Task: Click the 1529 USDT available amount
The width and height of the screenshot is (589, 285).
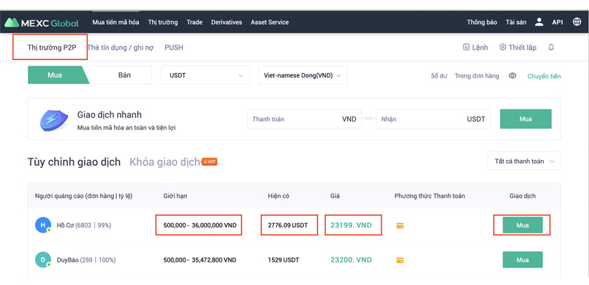Action: tap(284, 260)
